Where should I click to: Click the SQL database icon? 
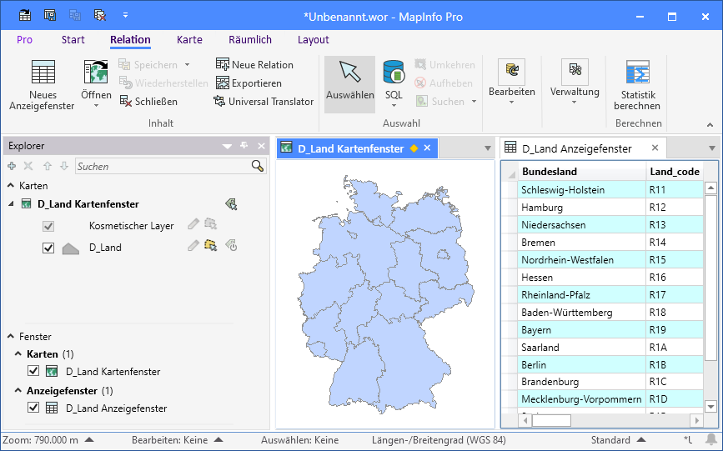click(394, 73)
